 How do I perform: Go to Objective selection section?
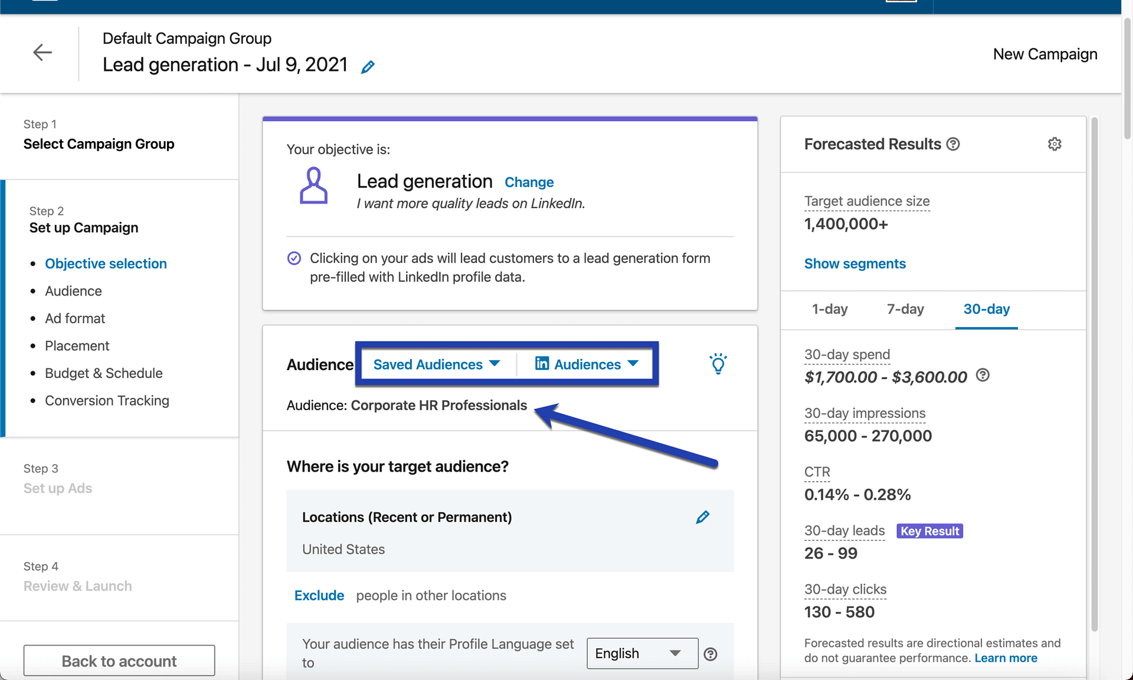pyautogui.click(x=106, y=263)
